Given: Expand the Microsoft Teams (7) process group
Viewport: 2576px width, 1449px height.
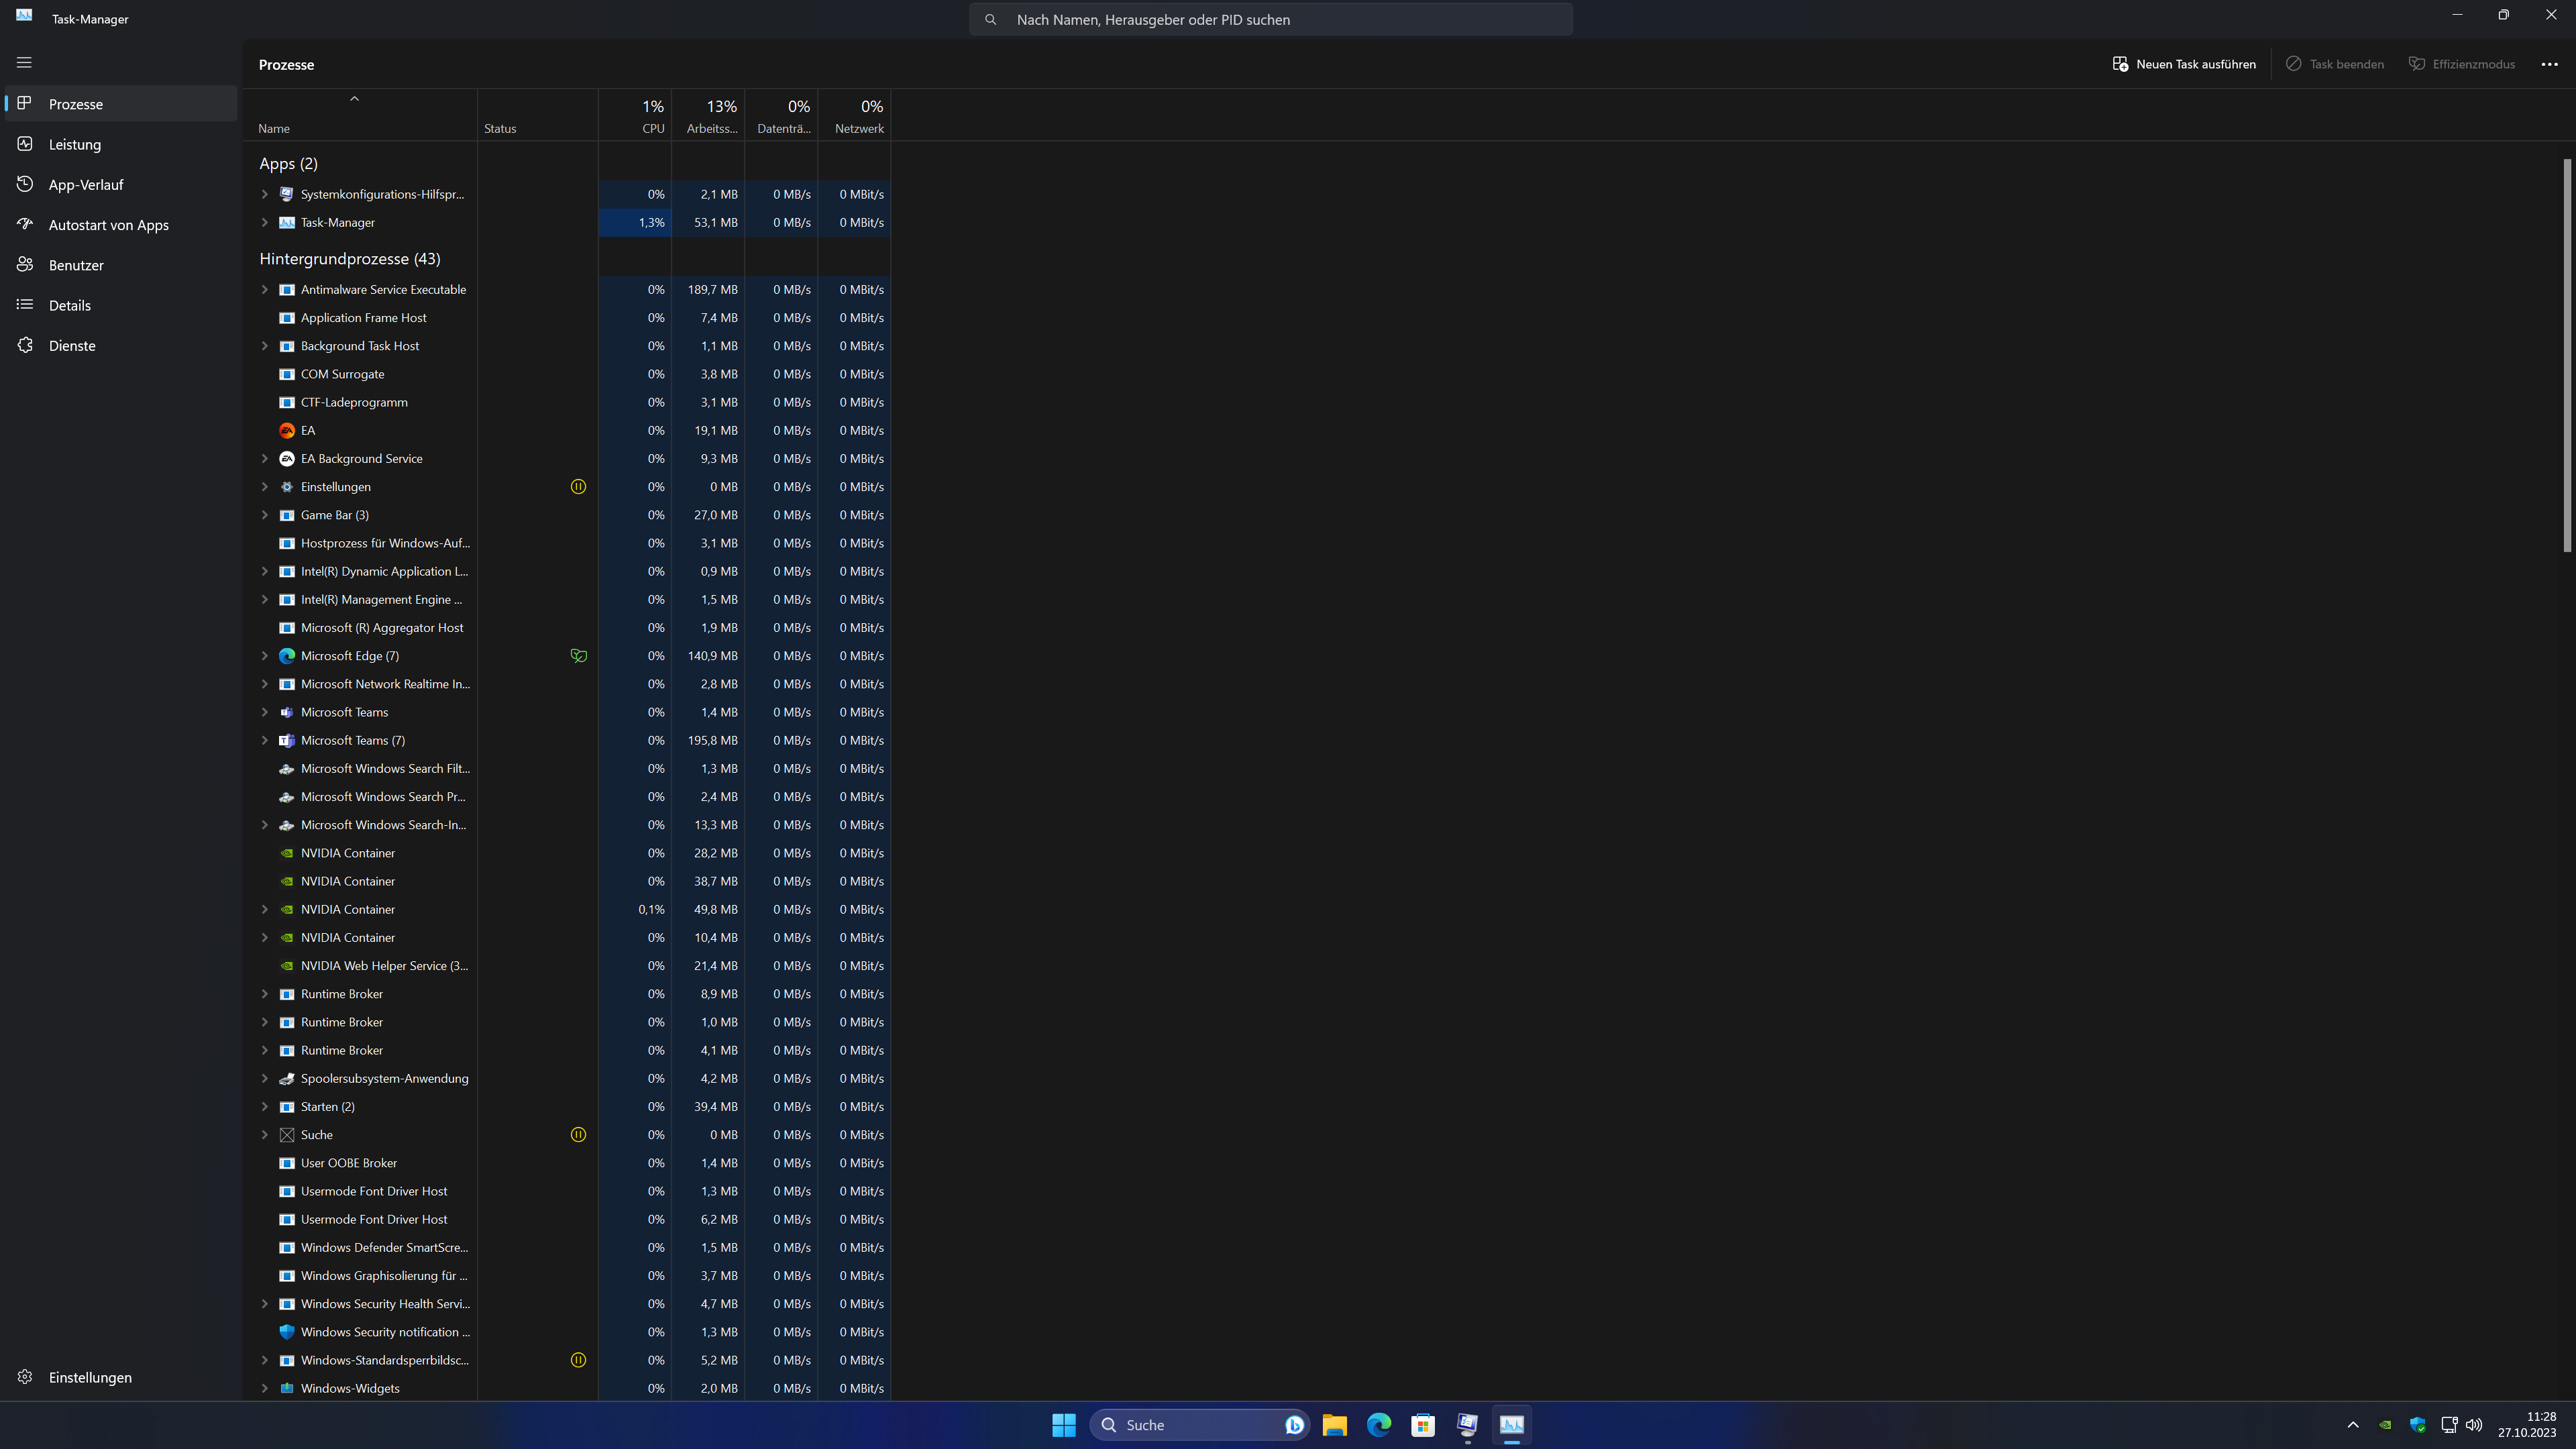Looking at the screenshot, I should point(265,740).
